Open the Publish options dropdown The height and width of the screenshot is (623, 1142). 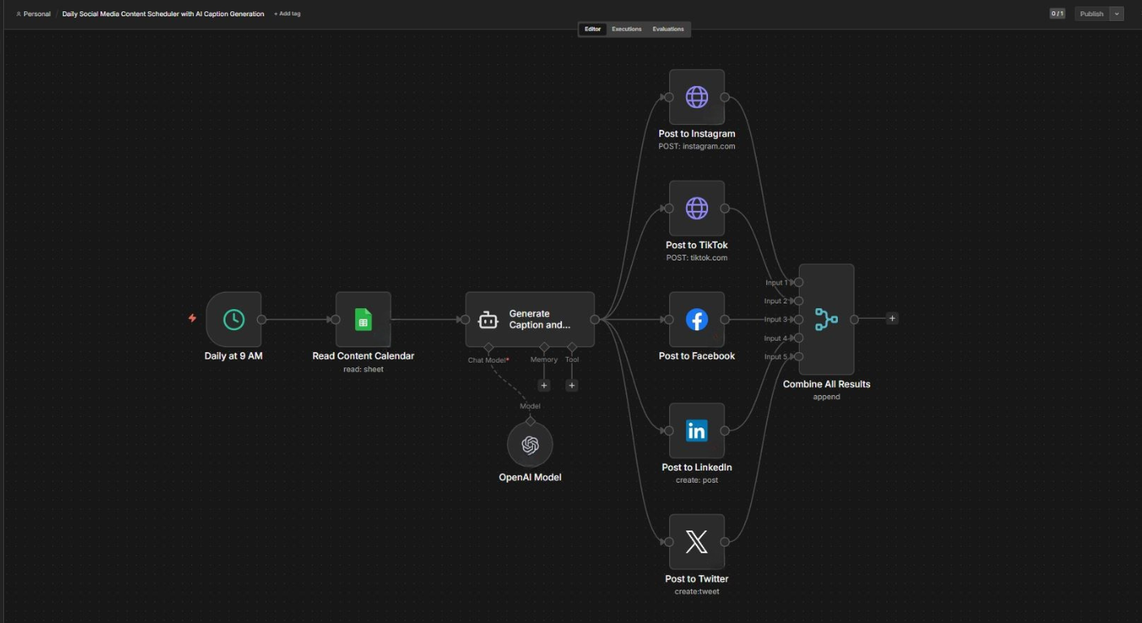point(1117,13)
